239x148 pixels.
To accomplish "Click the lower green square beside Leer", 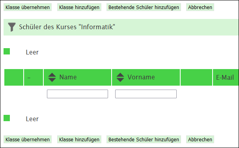I will [x=7, y=118].
